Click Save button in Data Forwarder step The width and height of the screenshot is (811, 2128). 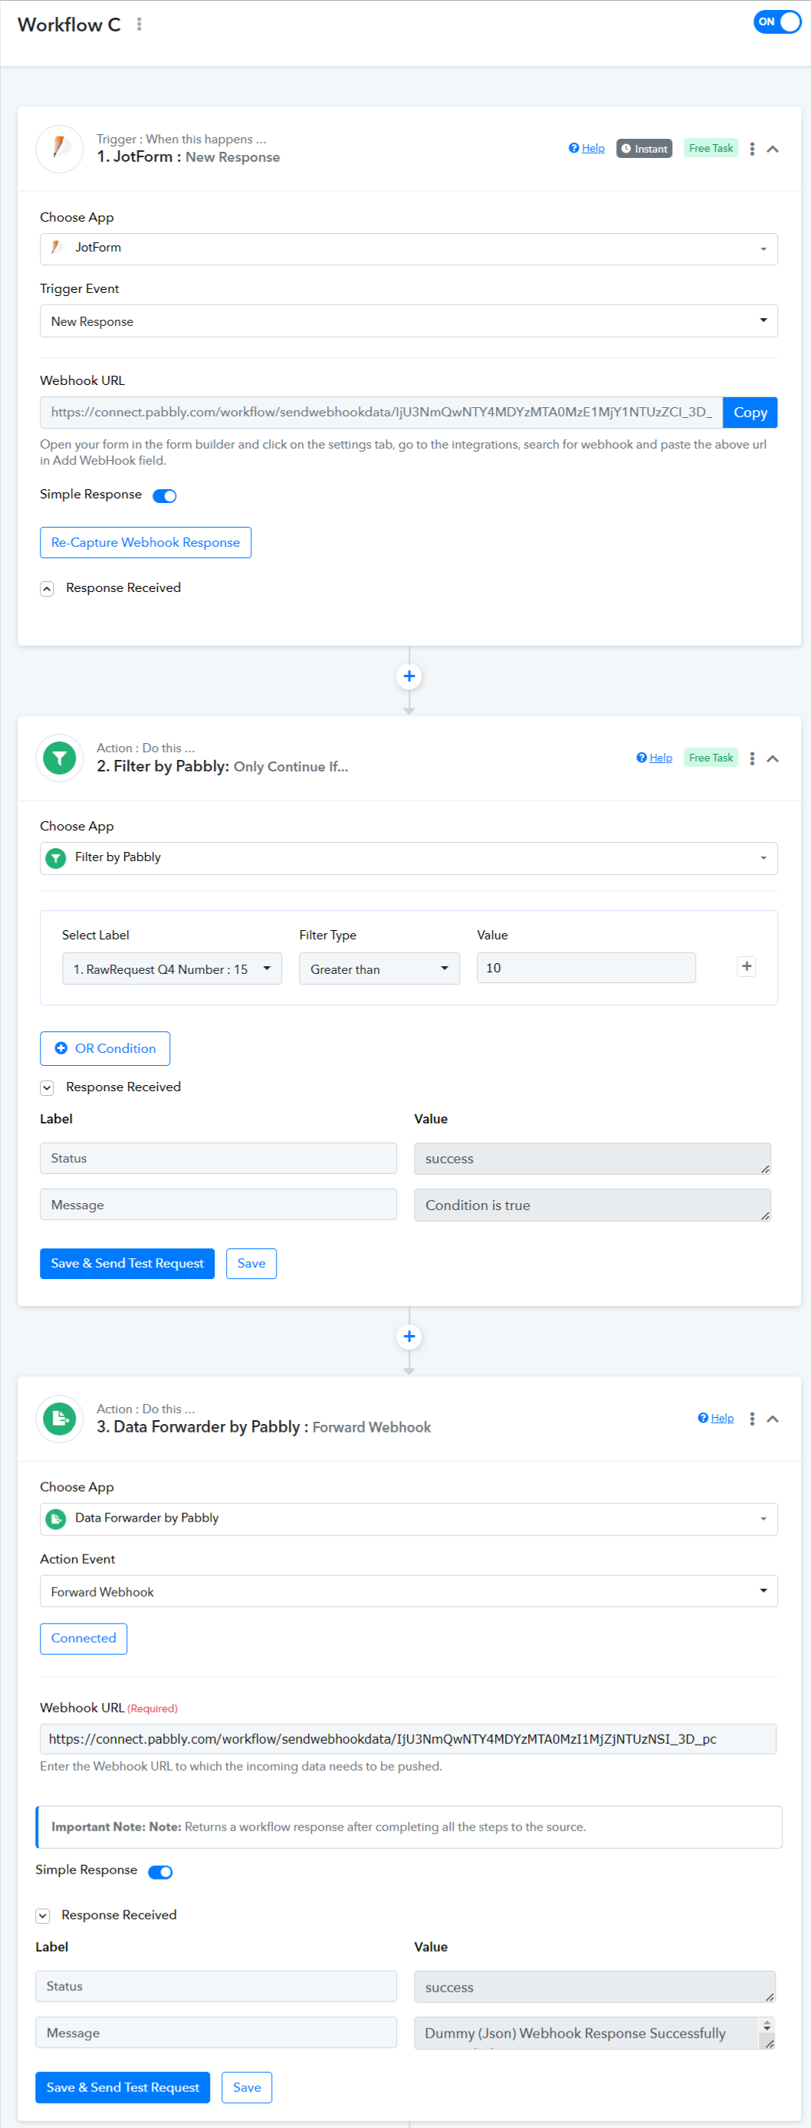pyautogui.click(x=247, y=2087)
